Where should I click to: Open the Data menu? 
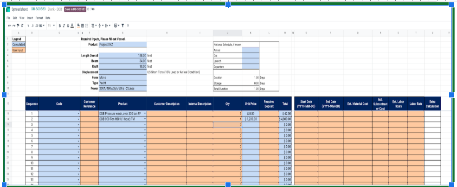tap(48, 18)
